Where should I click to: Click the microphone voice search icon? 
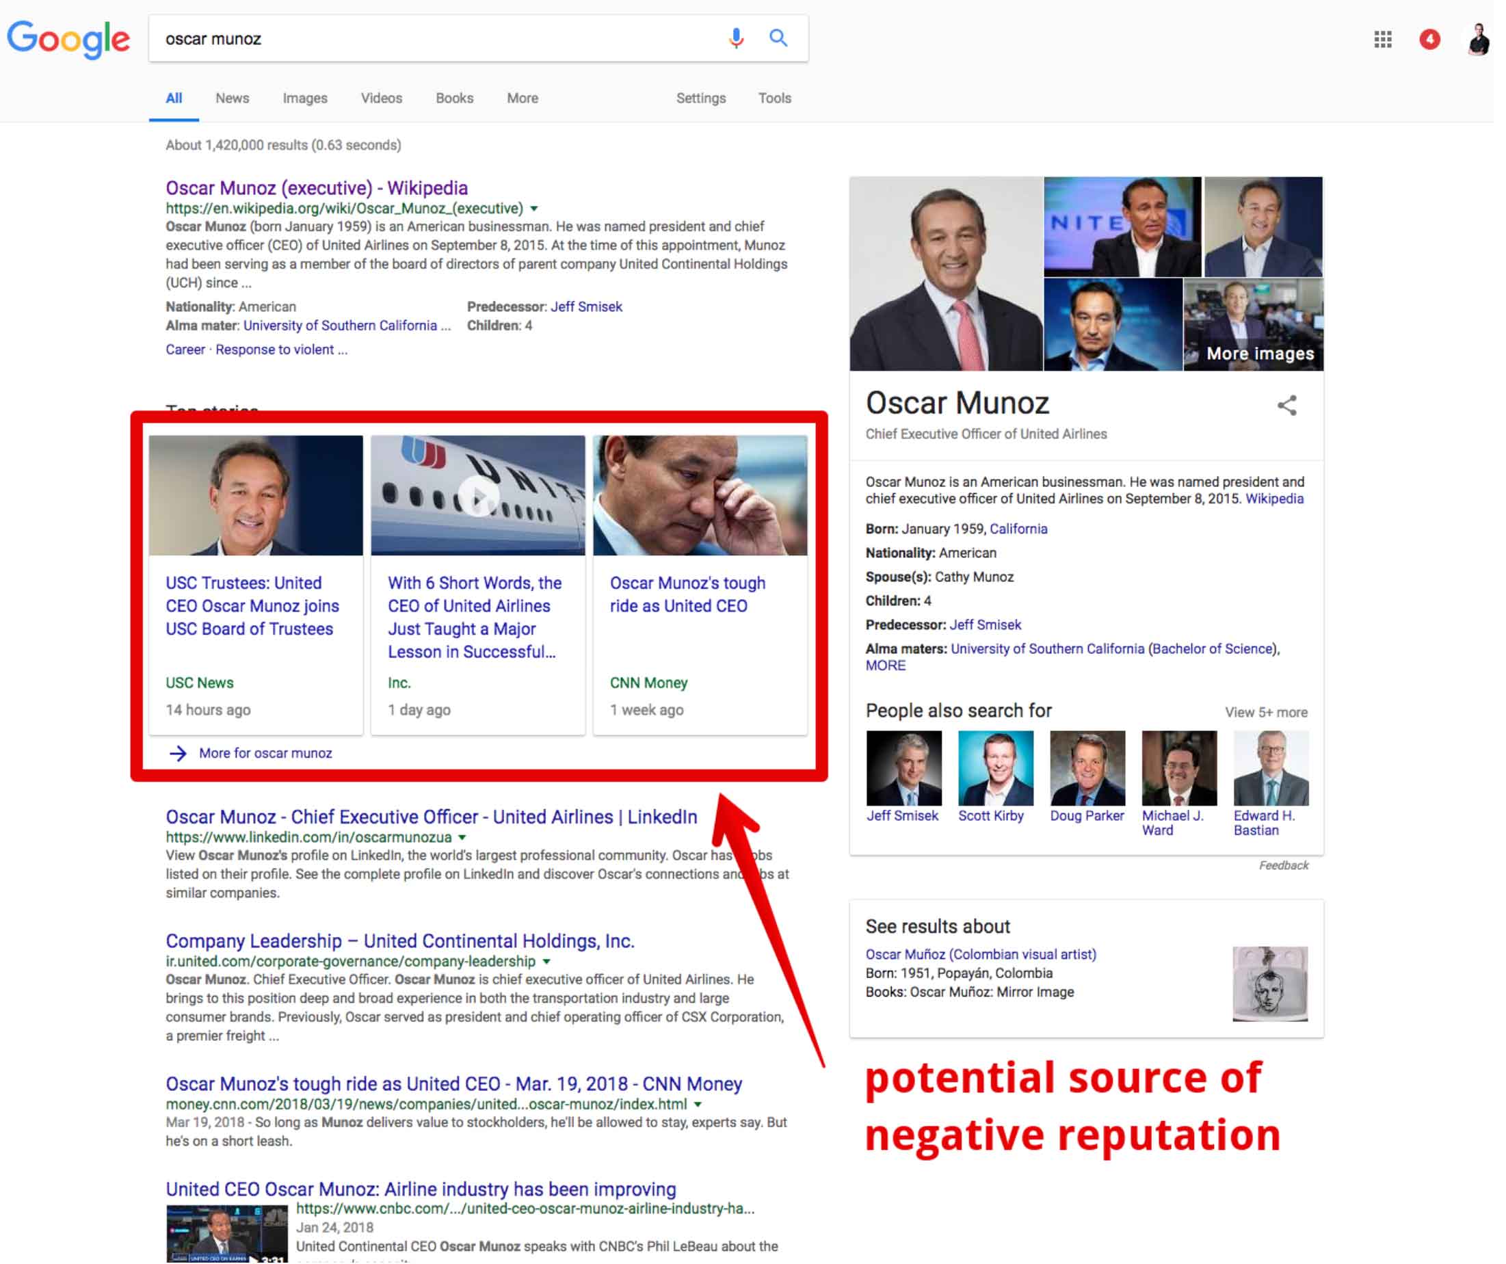coord(737,38)
